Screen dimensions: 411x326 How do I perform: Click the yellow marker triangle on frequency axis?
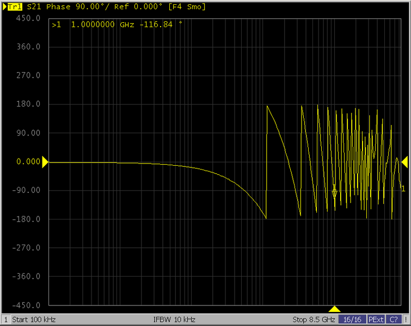pyautogui.click(x=335, y=309)
